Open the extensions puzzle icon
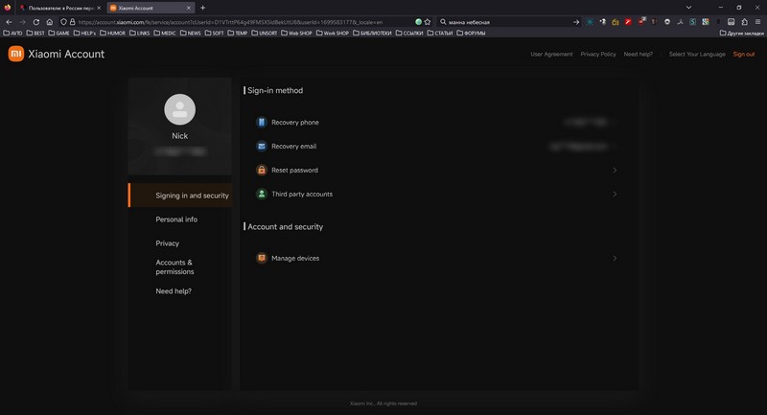 point(745,22)
